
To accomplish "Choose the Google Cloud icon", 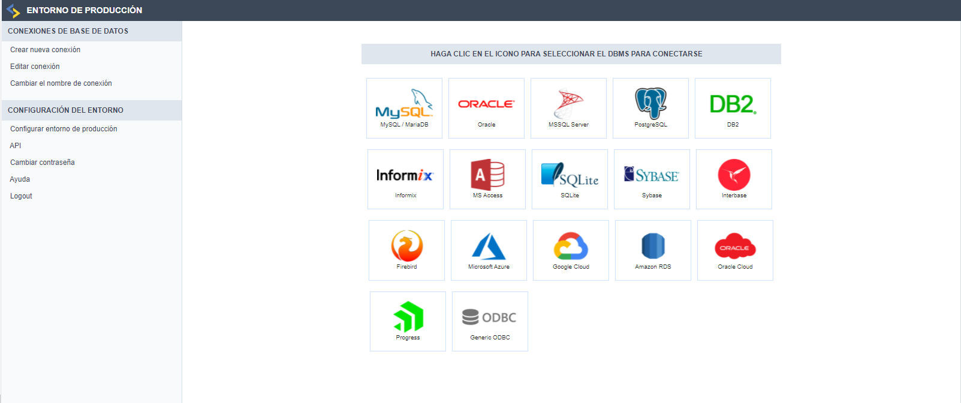I will [571, 246].
